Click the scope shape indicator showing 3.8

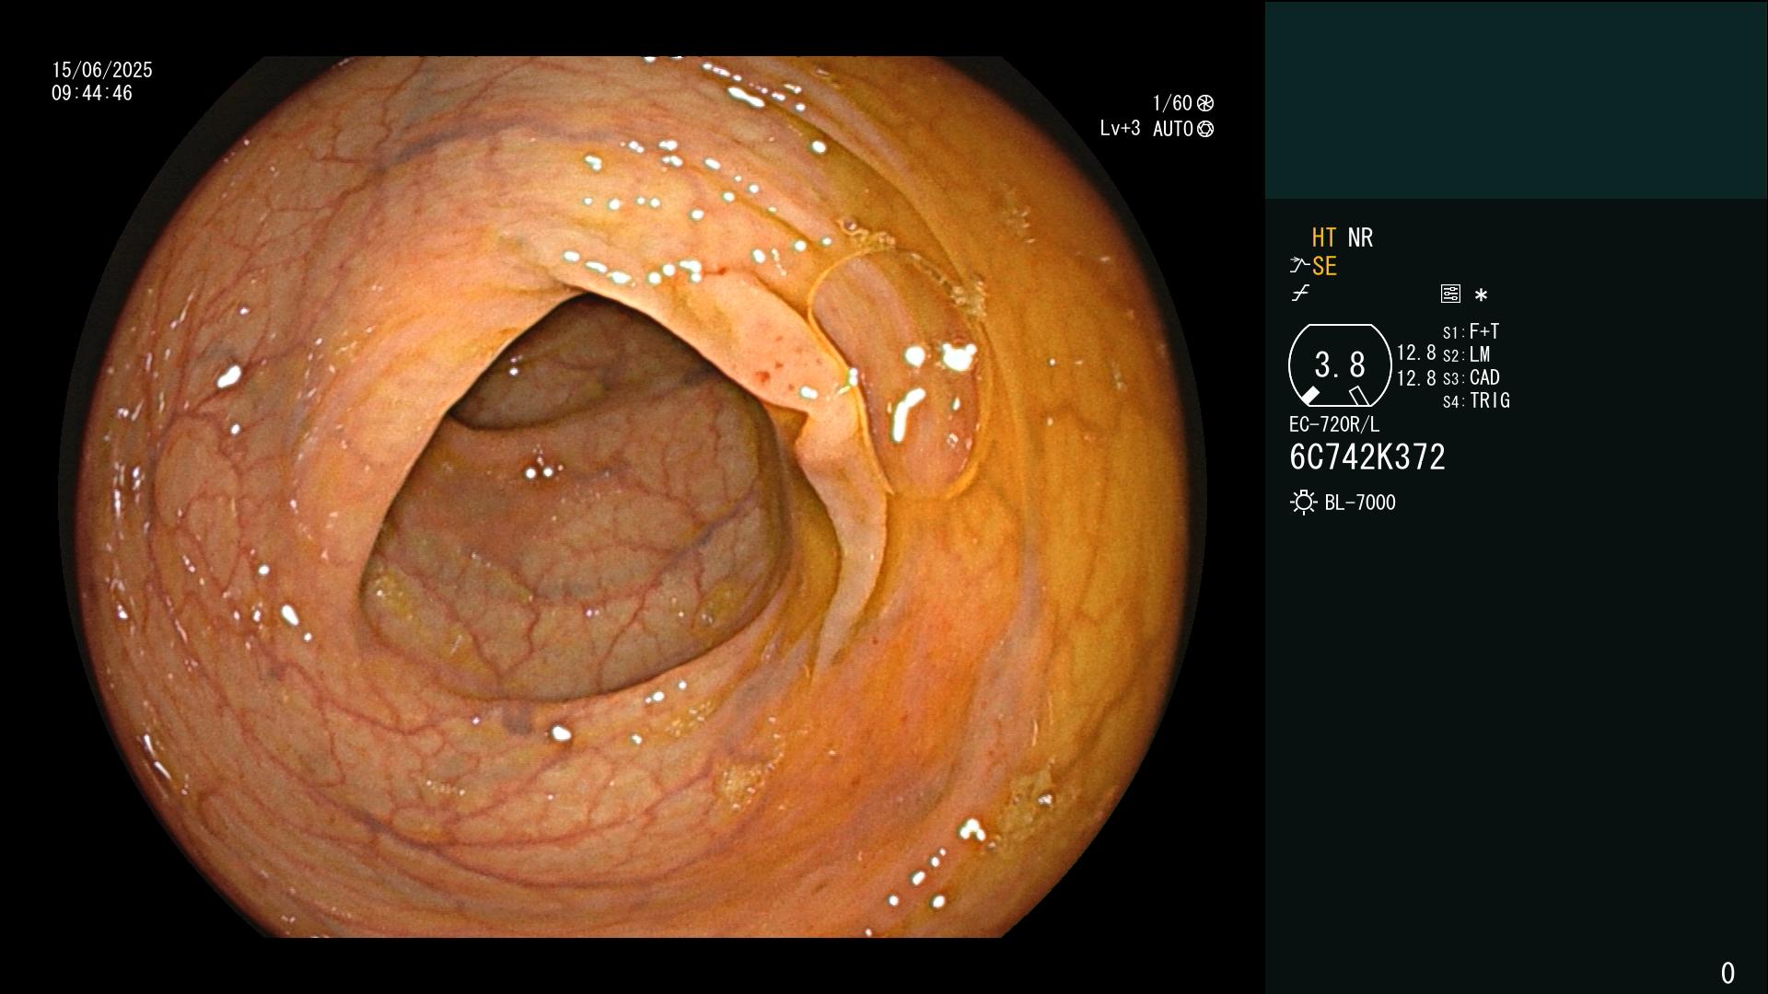pos(1340,365)
